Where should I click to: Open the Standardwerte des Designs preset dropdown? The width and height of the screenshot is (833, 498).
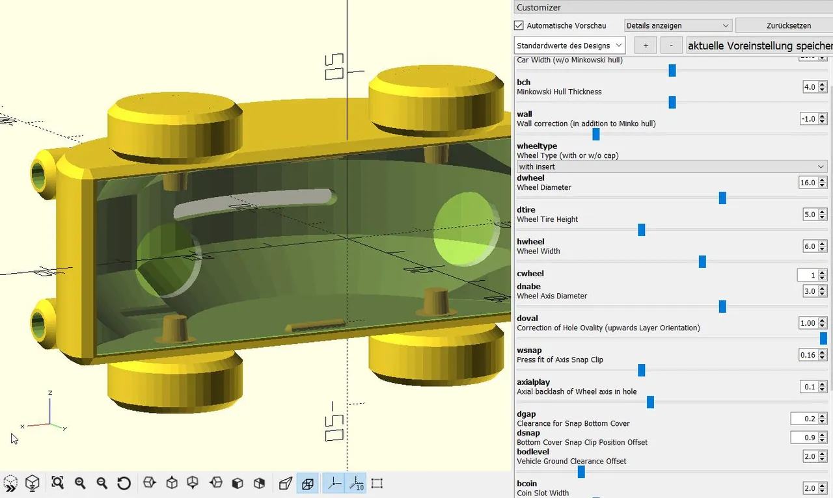click(569, 46)
